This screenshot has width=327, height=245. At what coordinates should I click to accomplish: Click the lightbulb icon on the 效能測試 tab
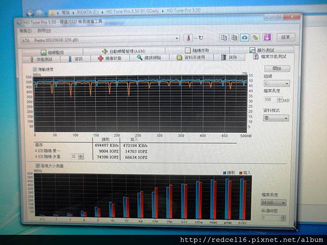coord(32,59)
